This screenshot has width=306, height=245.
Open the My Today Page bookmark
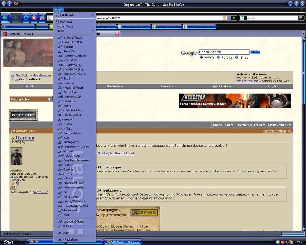click(134, 27)
